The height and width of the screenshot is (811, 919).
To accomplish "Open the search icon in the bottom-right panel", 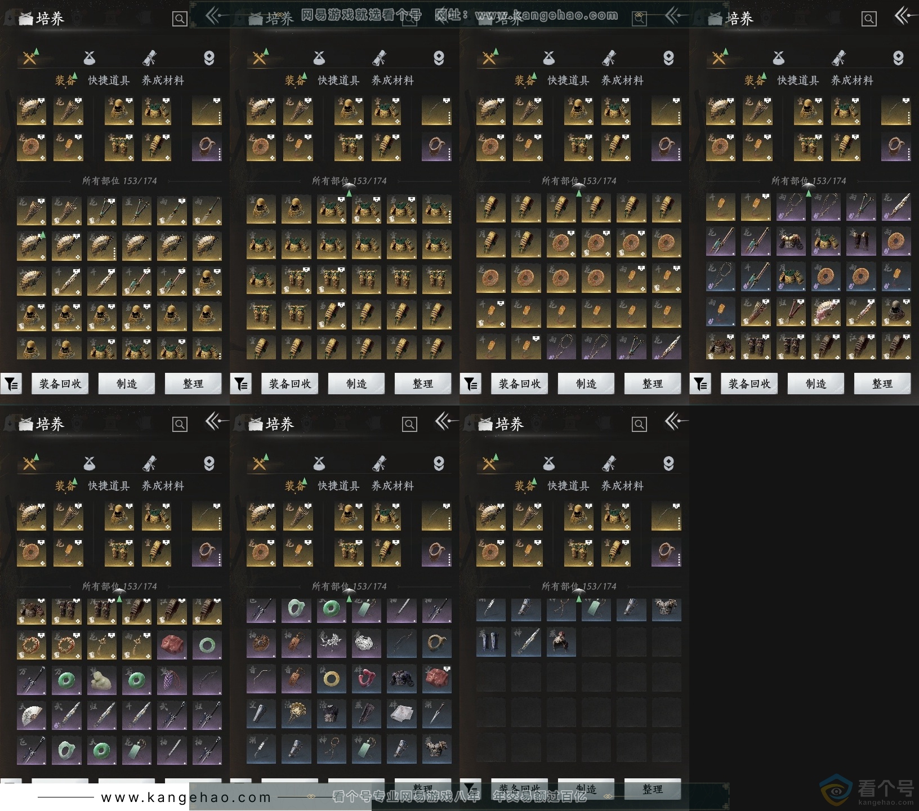I will [639, 425].
